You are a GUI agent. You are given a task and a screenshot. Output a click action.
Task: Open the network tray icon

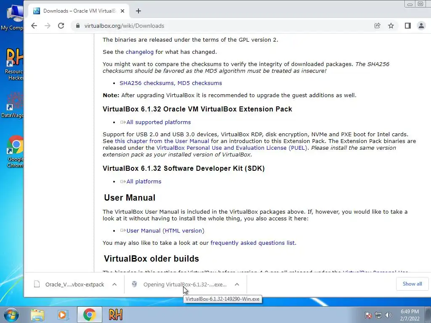378,315
